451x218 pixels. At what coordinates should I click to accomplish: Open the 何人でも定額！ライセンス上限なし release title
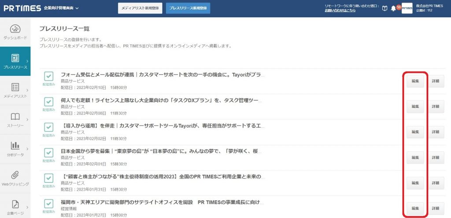pos(162,100)
